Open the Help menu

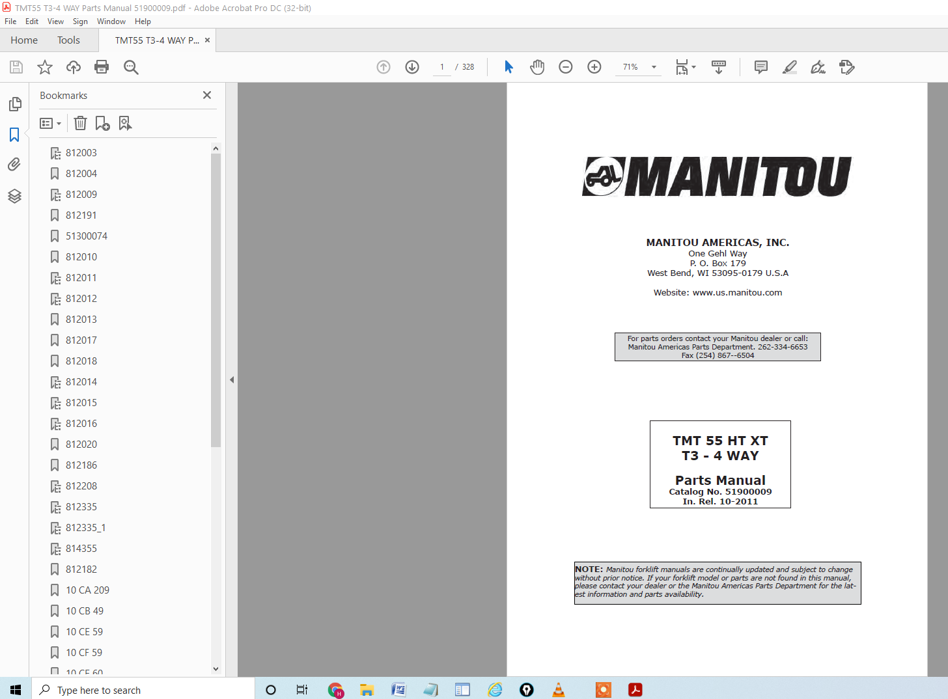coord(143,21)
